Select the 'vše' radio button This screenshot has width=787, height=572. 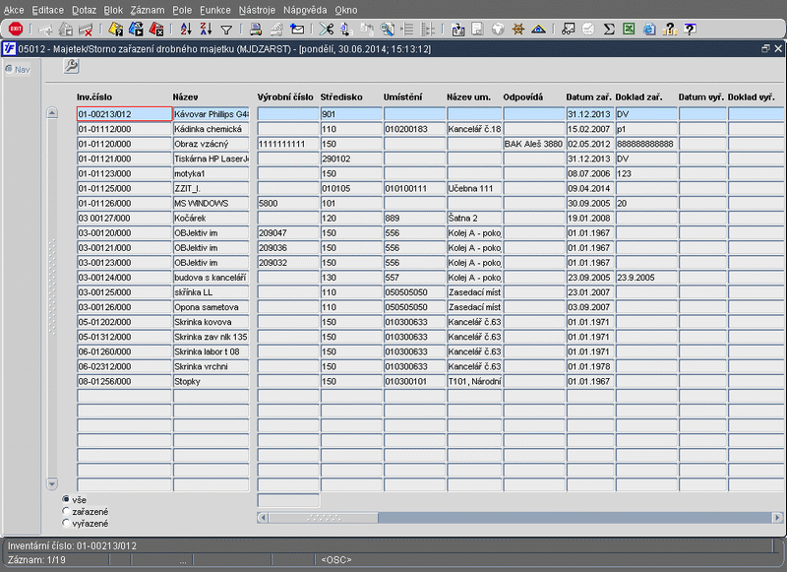tap(66, 500)
